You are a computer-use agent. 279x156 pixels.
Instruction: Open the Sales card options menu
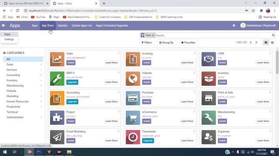tap(119, 53)
